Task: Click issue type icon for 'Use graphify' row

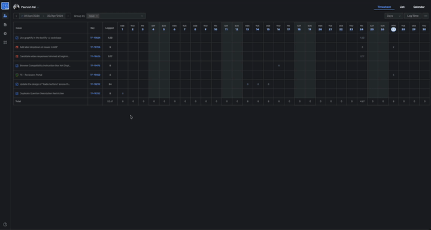Action: (x=17, y=38)
